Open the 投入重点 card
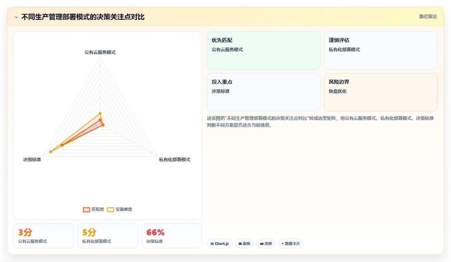 click(264, 92)
